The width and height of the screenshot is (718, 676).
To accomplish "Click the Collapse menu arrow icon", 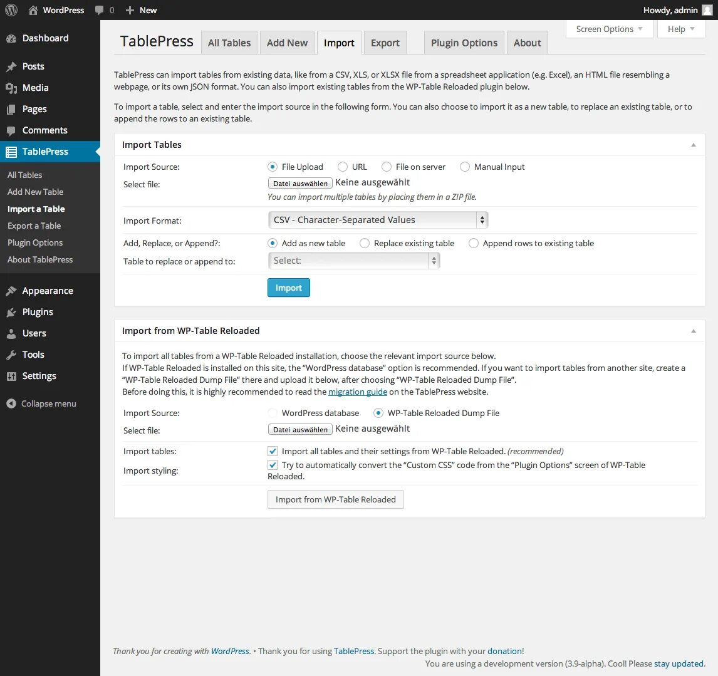I will 11,403.
